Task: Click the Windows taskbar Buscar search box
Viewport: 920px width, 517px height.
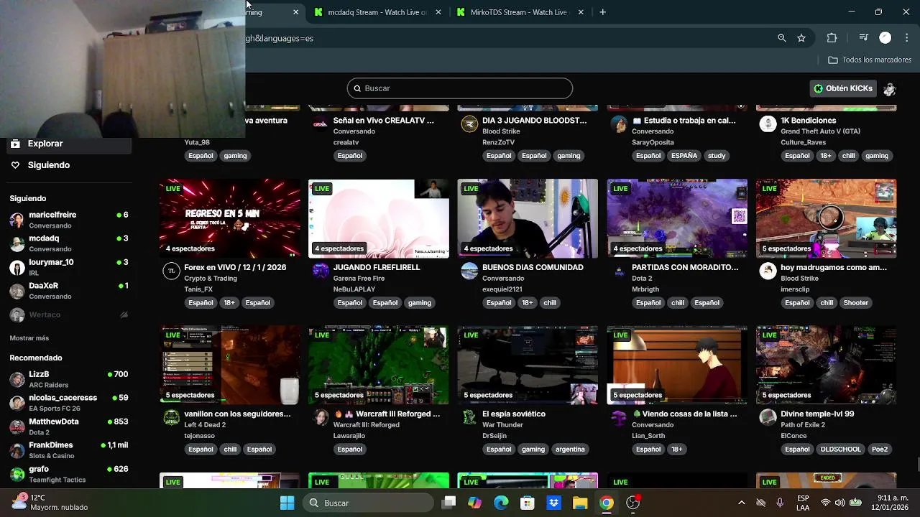Action: (x=367, y=503)
